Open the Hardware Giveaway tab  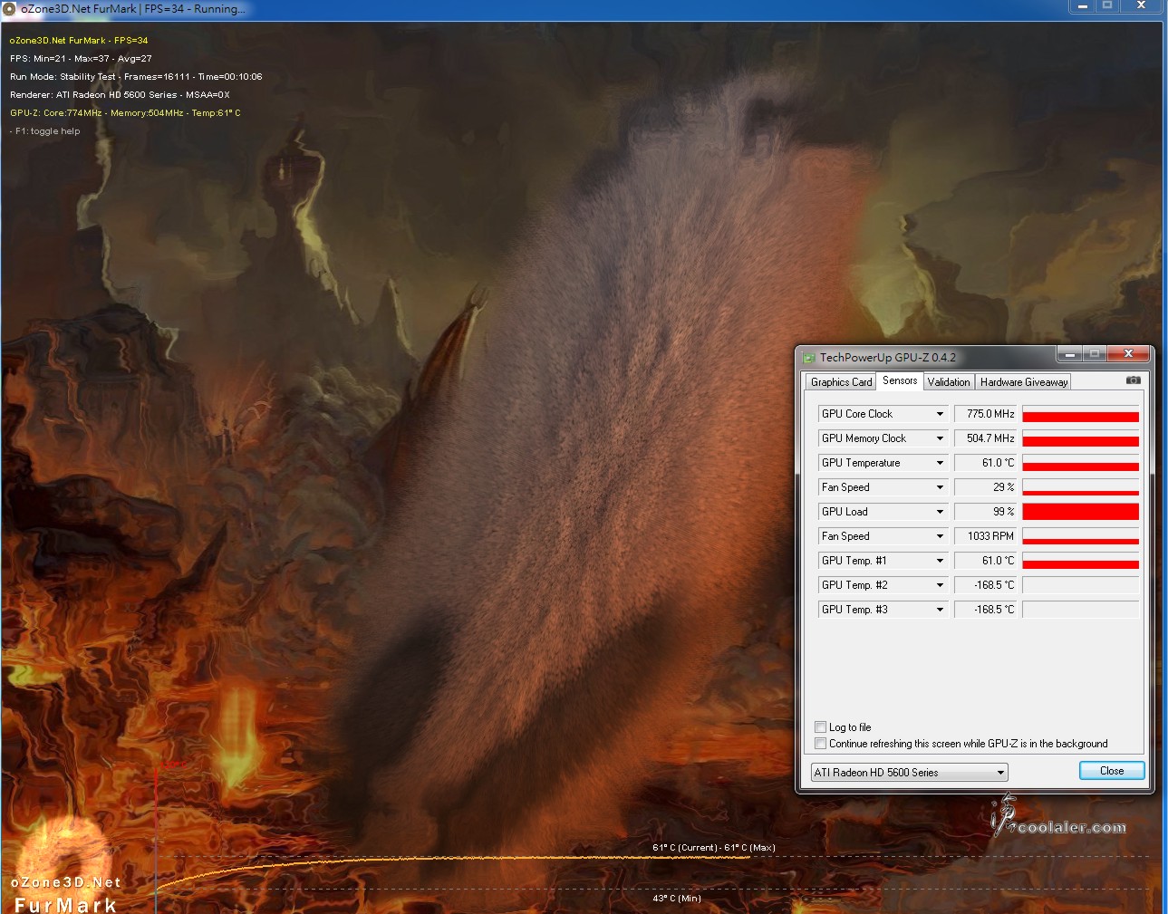click(1024, 382)
